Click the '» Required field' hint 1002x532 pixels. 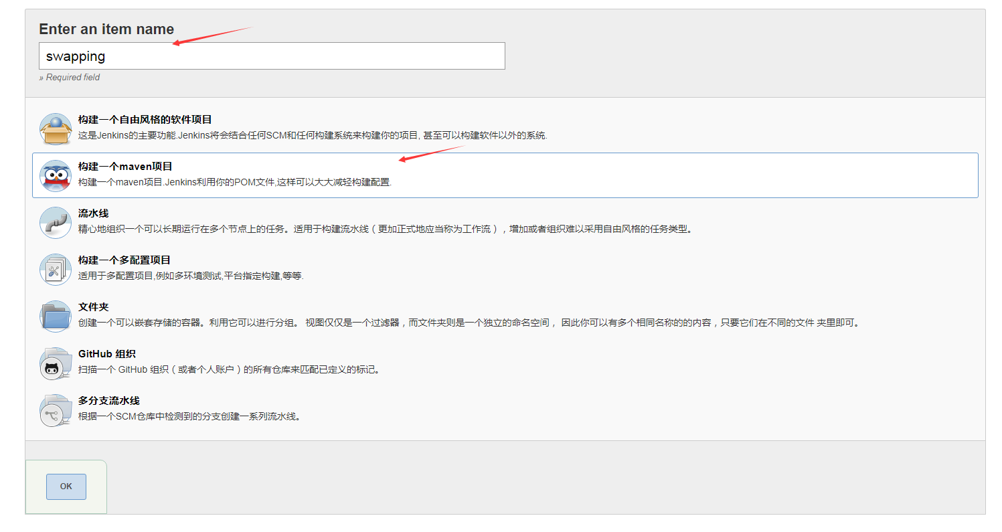click(x=70, y=78)
